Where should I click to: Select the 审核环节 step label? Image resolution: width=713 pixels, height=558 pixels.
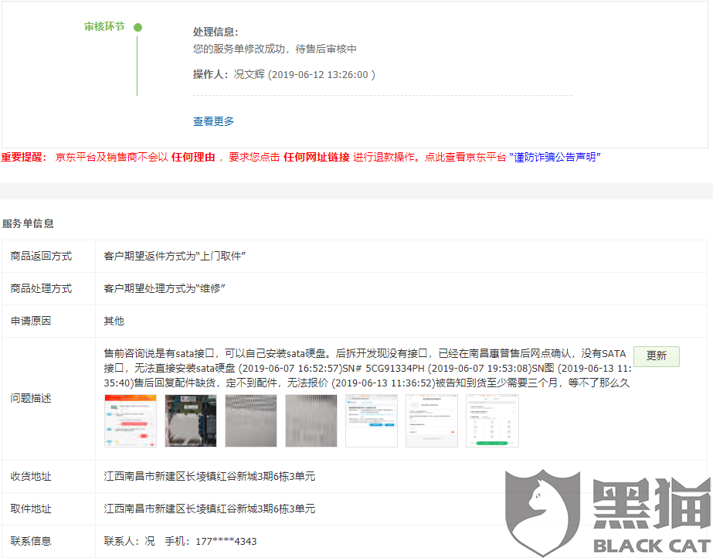[104, 27]
